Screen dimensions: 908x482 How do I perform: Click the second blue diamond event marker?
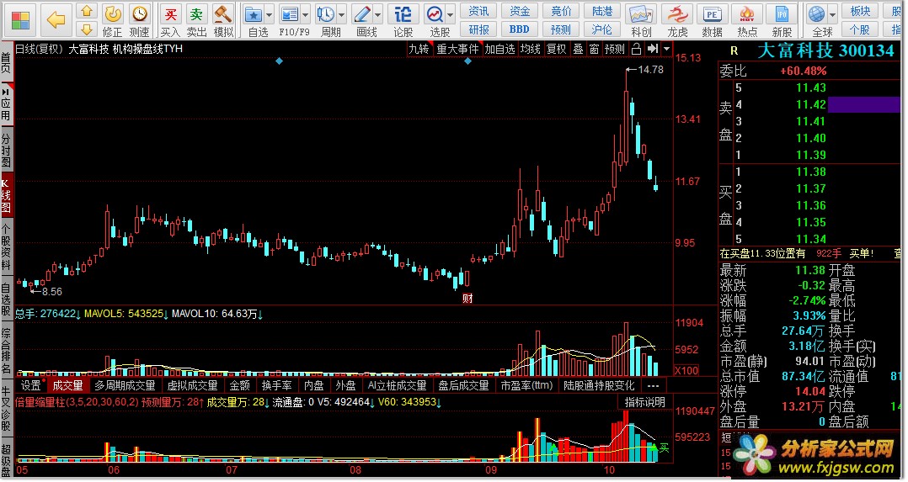(x=468, y=61)
